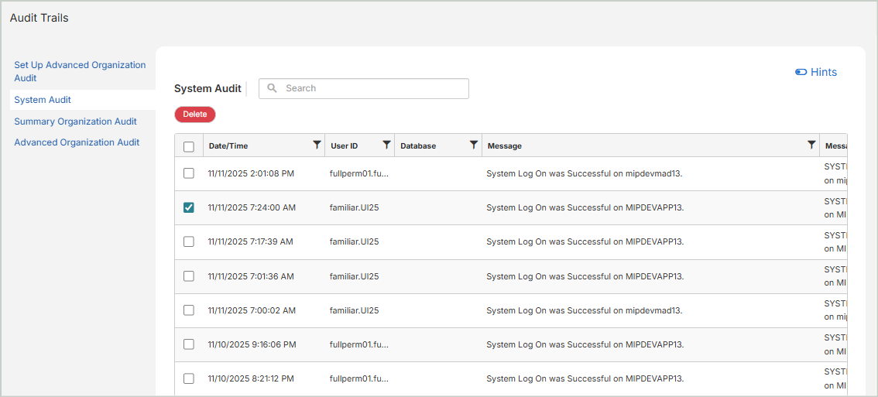This screenshot has width=878, height=397.
Task: Click the User ID column header
Action: (344, 145)
